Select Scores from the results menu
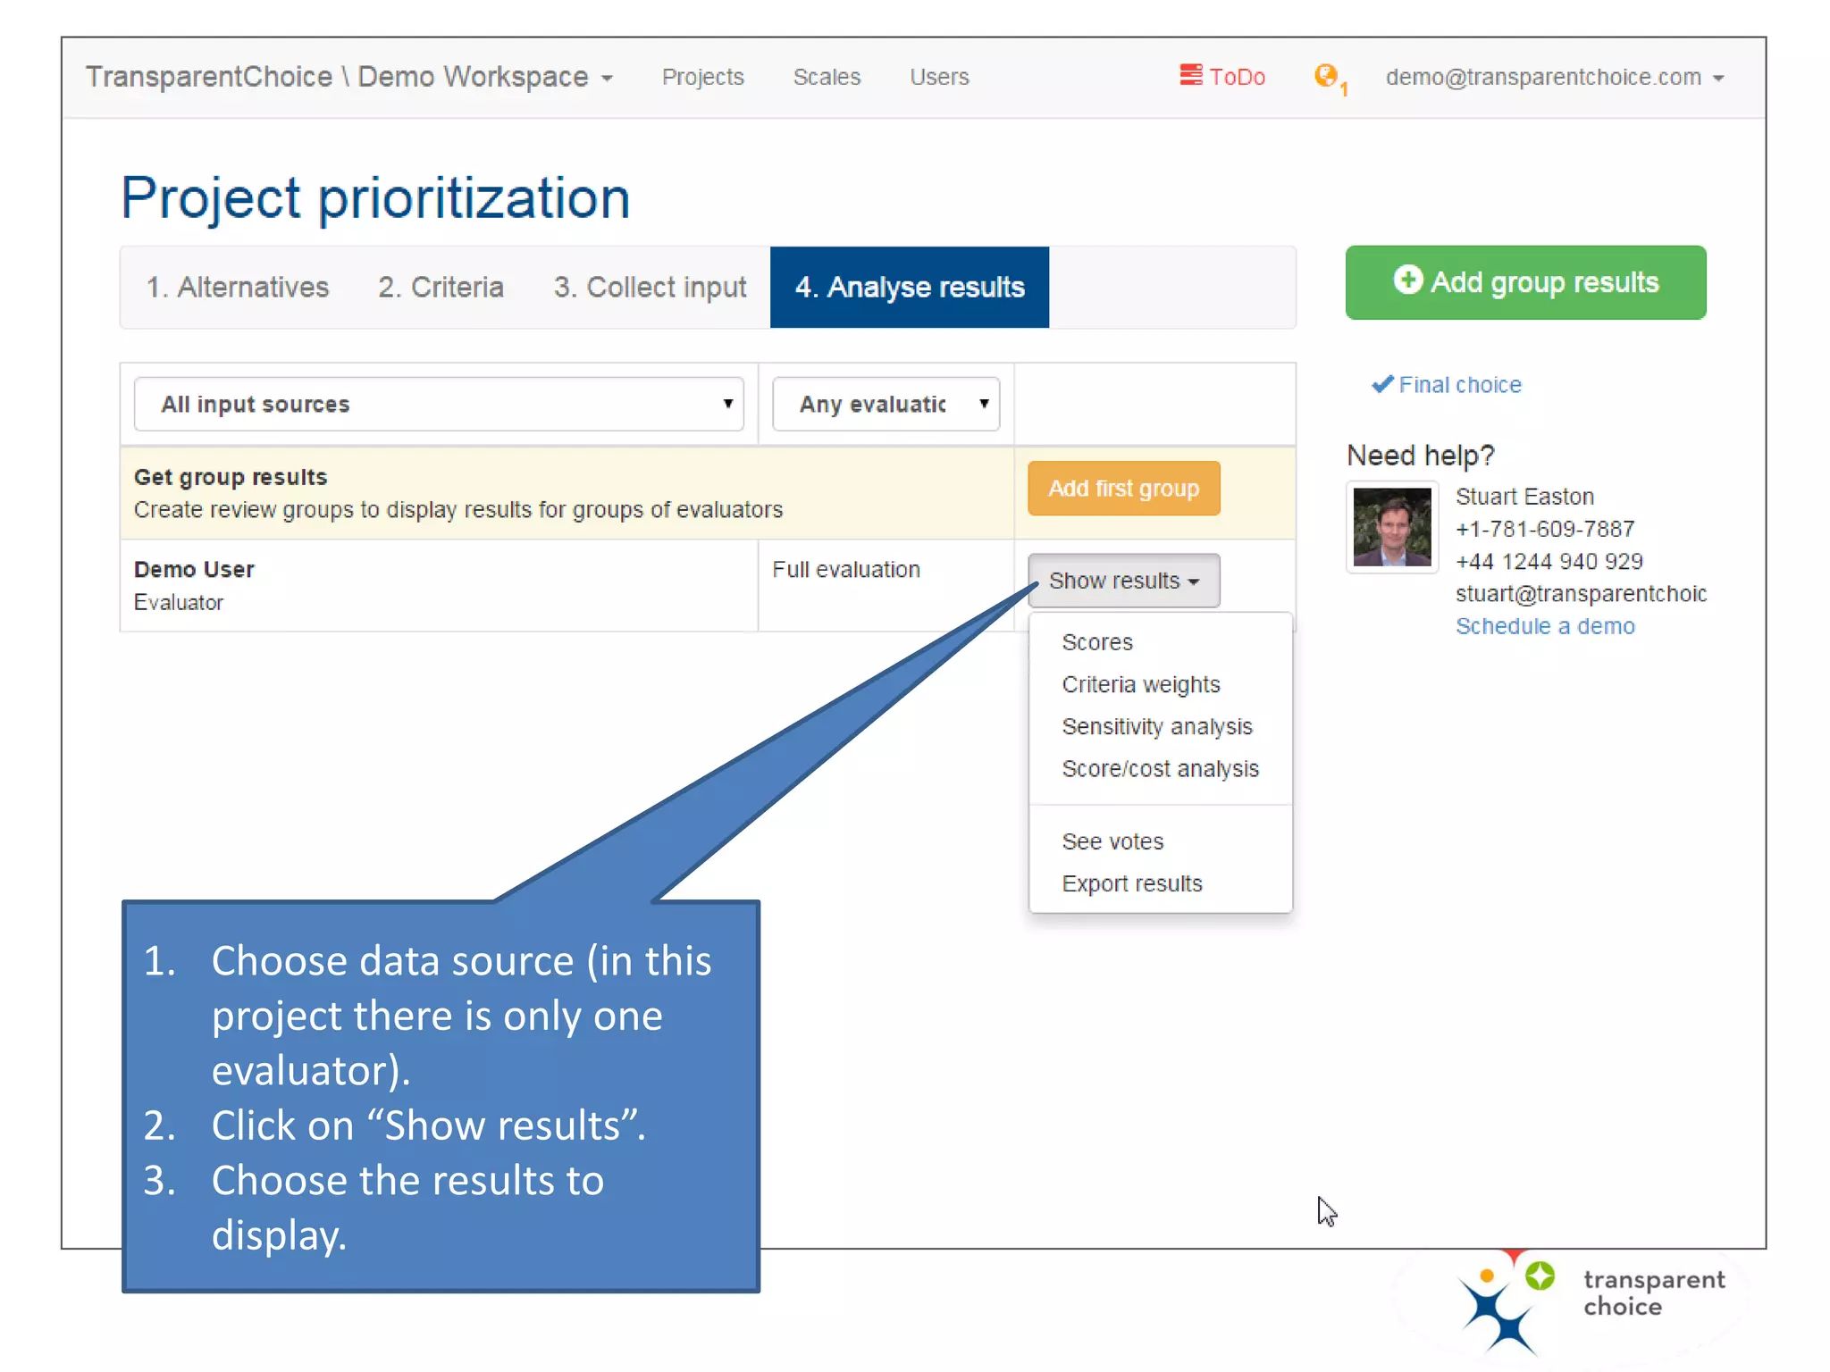The width and height of the screenshot is (1830, 1372). click(x=1096, y=642)
